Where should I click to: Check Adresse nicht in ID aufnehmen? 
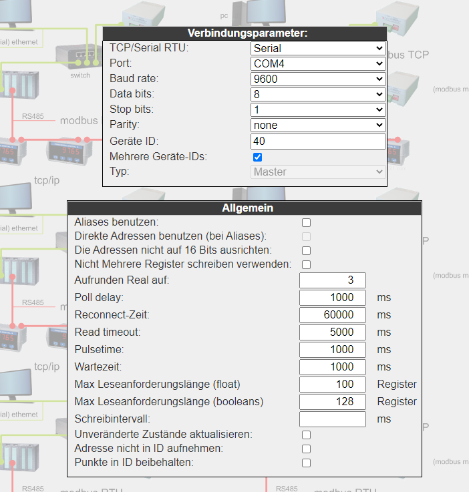click(x=306, y=449)
